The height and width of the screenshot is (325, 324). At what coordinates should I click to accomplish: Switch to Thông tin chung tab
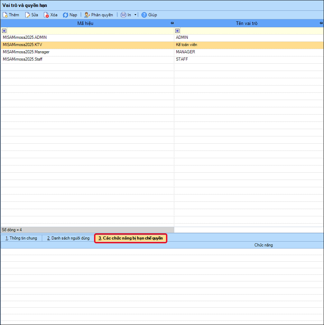click(x=21, y=238)
